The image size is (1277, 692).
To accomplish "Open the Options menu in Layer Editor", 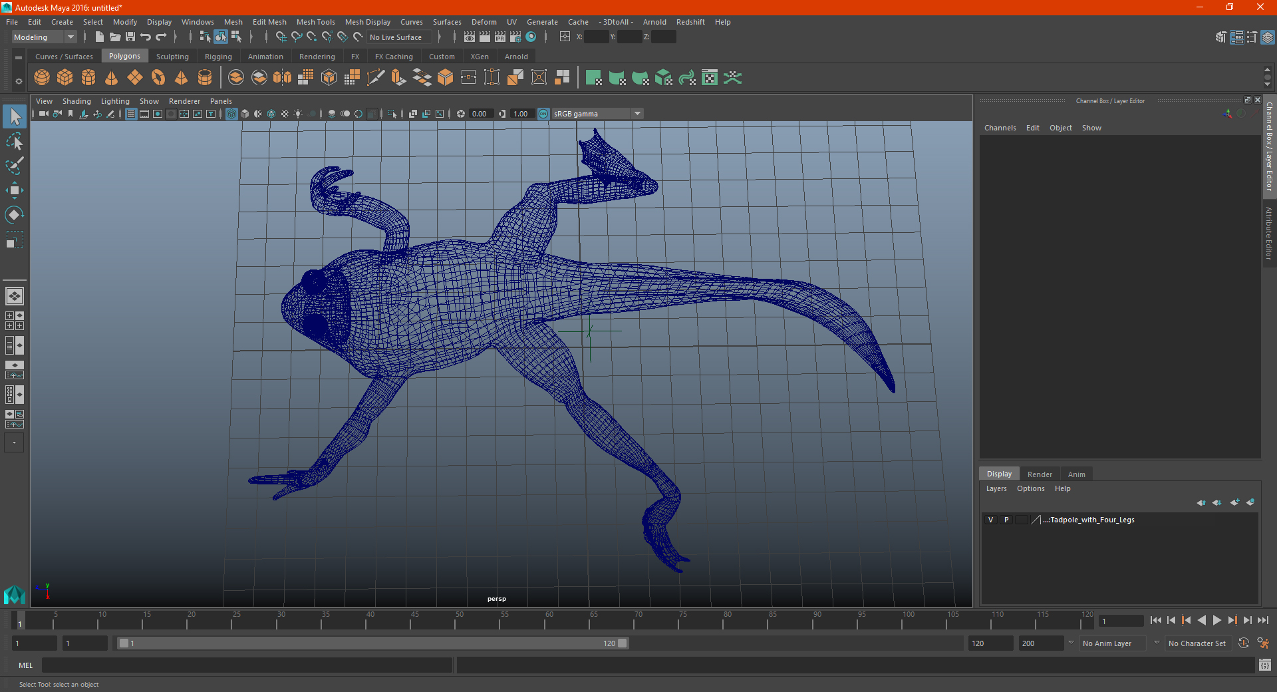I will click(1030, 488).
